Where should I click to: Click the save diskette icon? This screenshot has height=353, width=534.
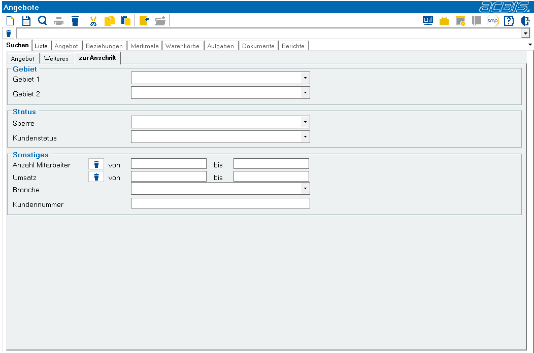(x=26, y=21)
